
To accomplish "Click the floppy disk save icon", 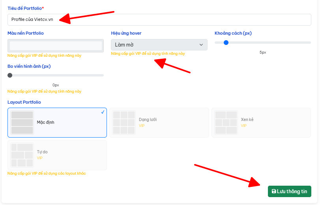I will [274, 192].
